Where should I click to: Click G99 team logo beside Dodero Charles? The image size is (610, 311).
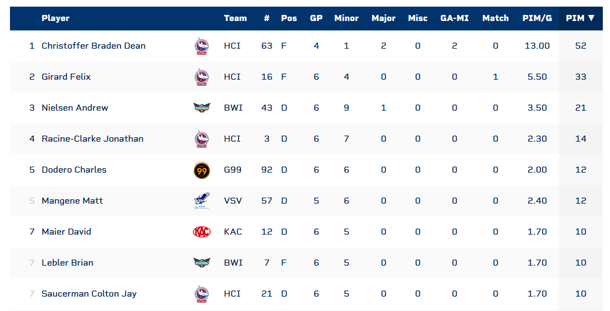point(201,170)
